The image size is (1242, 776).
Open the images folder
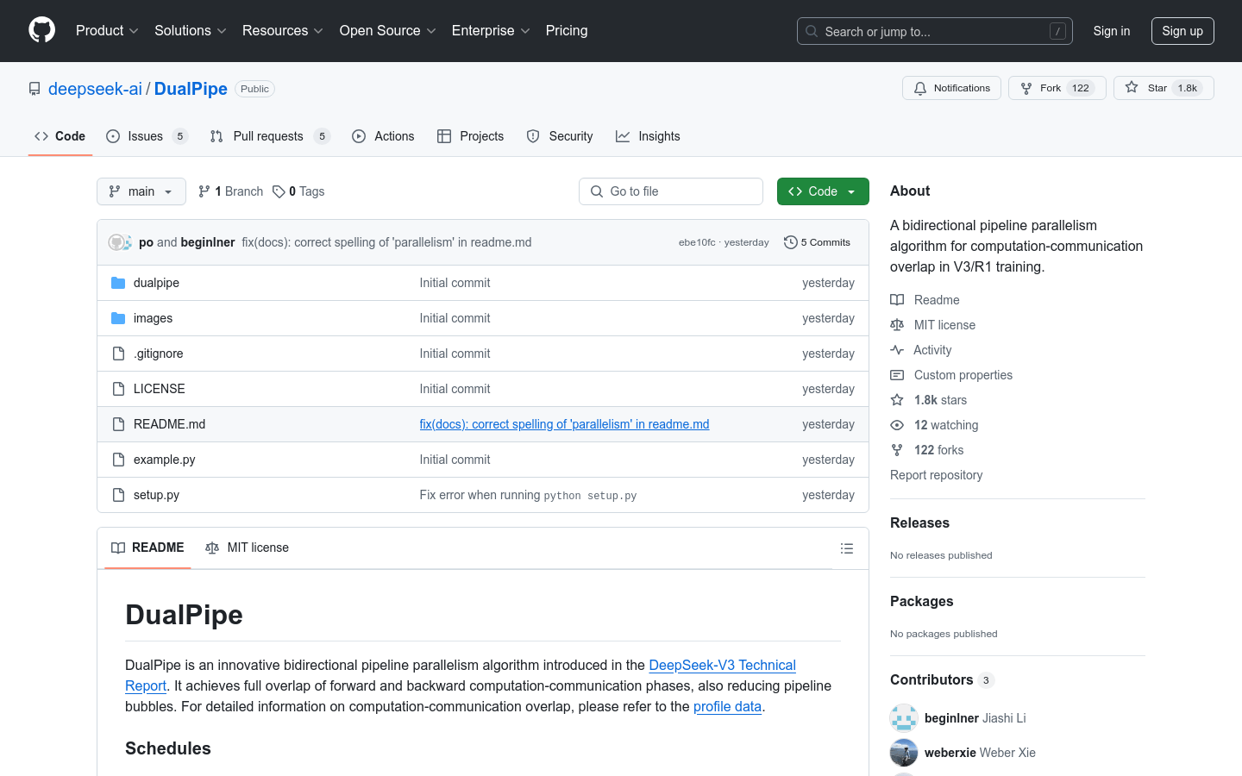pos(153,318)
